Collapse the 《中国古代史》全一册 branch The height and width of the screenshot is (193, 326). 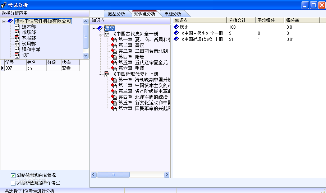tap(100, 34)
